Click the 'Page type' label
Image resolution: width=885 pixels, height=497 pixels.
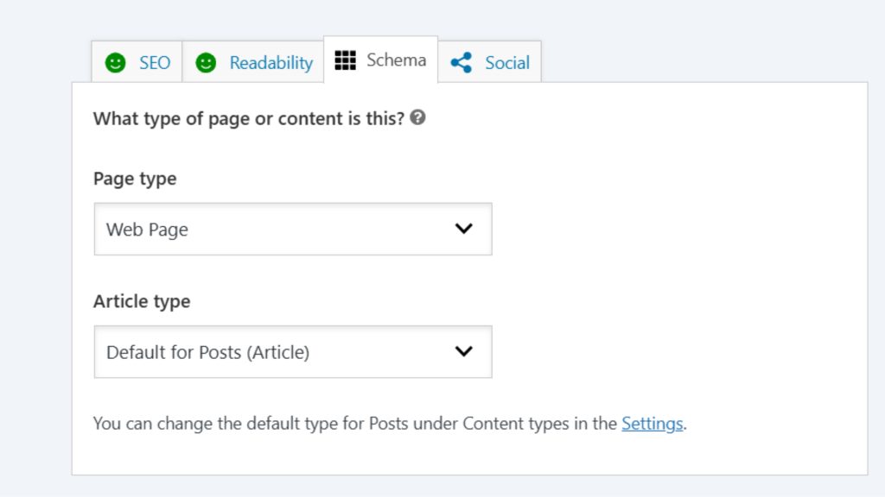point(135,179)
